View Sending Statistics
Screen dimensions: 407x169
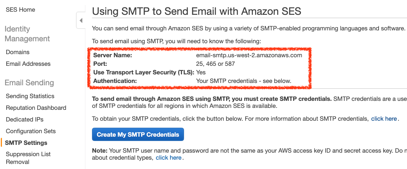click(30, 96)
